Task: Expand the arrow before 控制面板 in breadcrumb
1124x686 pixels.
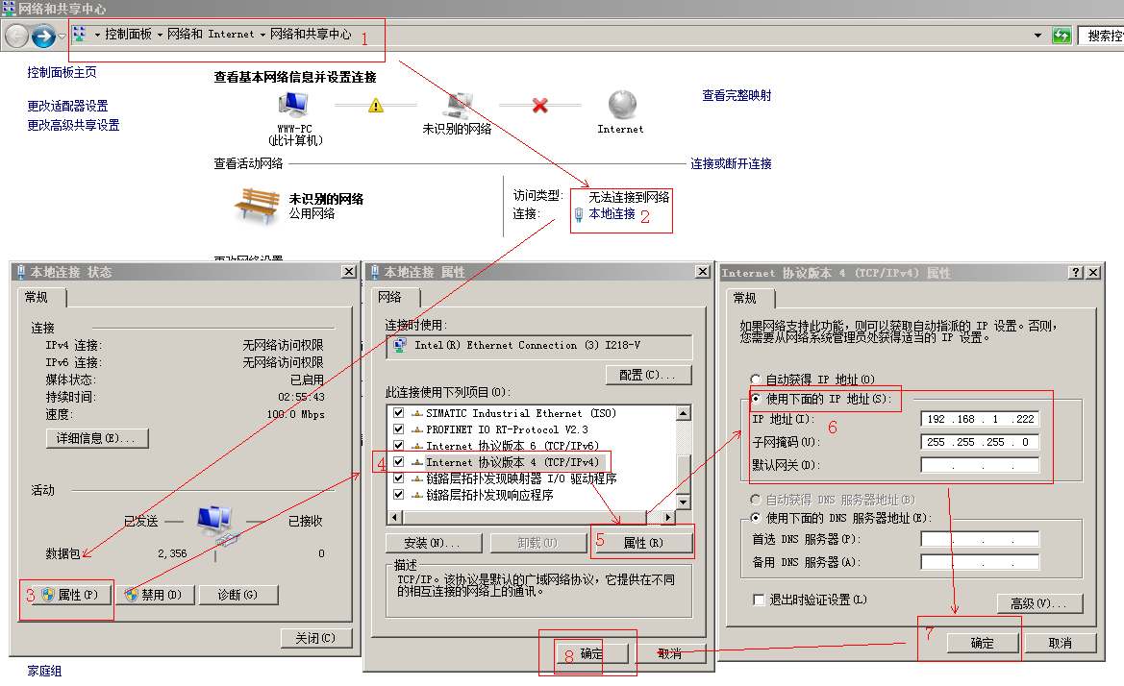Action: 97,35
